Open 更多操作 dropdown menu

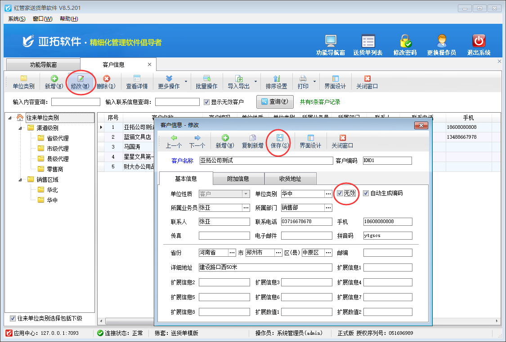click(x=169, y=82)
